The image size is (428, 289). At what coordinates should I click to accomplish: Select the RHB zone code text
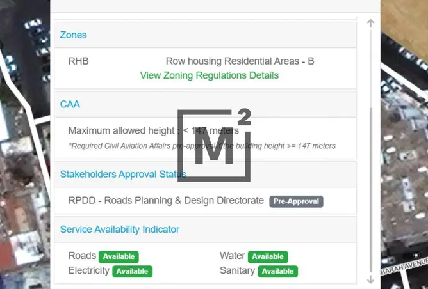click(78, 61)
